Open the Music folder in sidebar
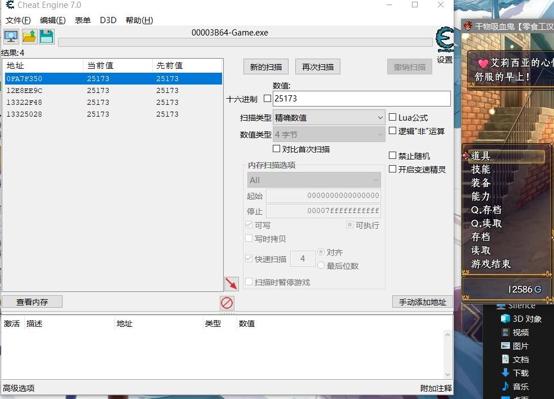 [x=505, y=387]
